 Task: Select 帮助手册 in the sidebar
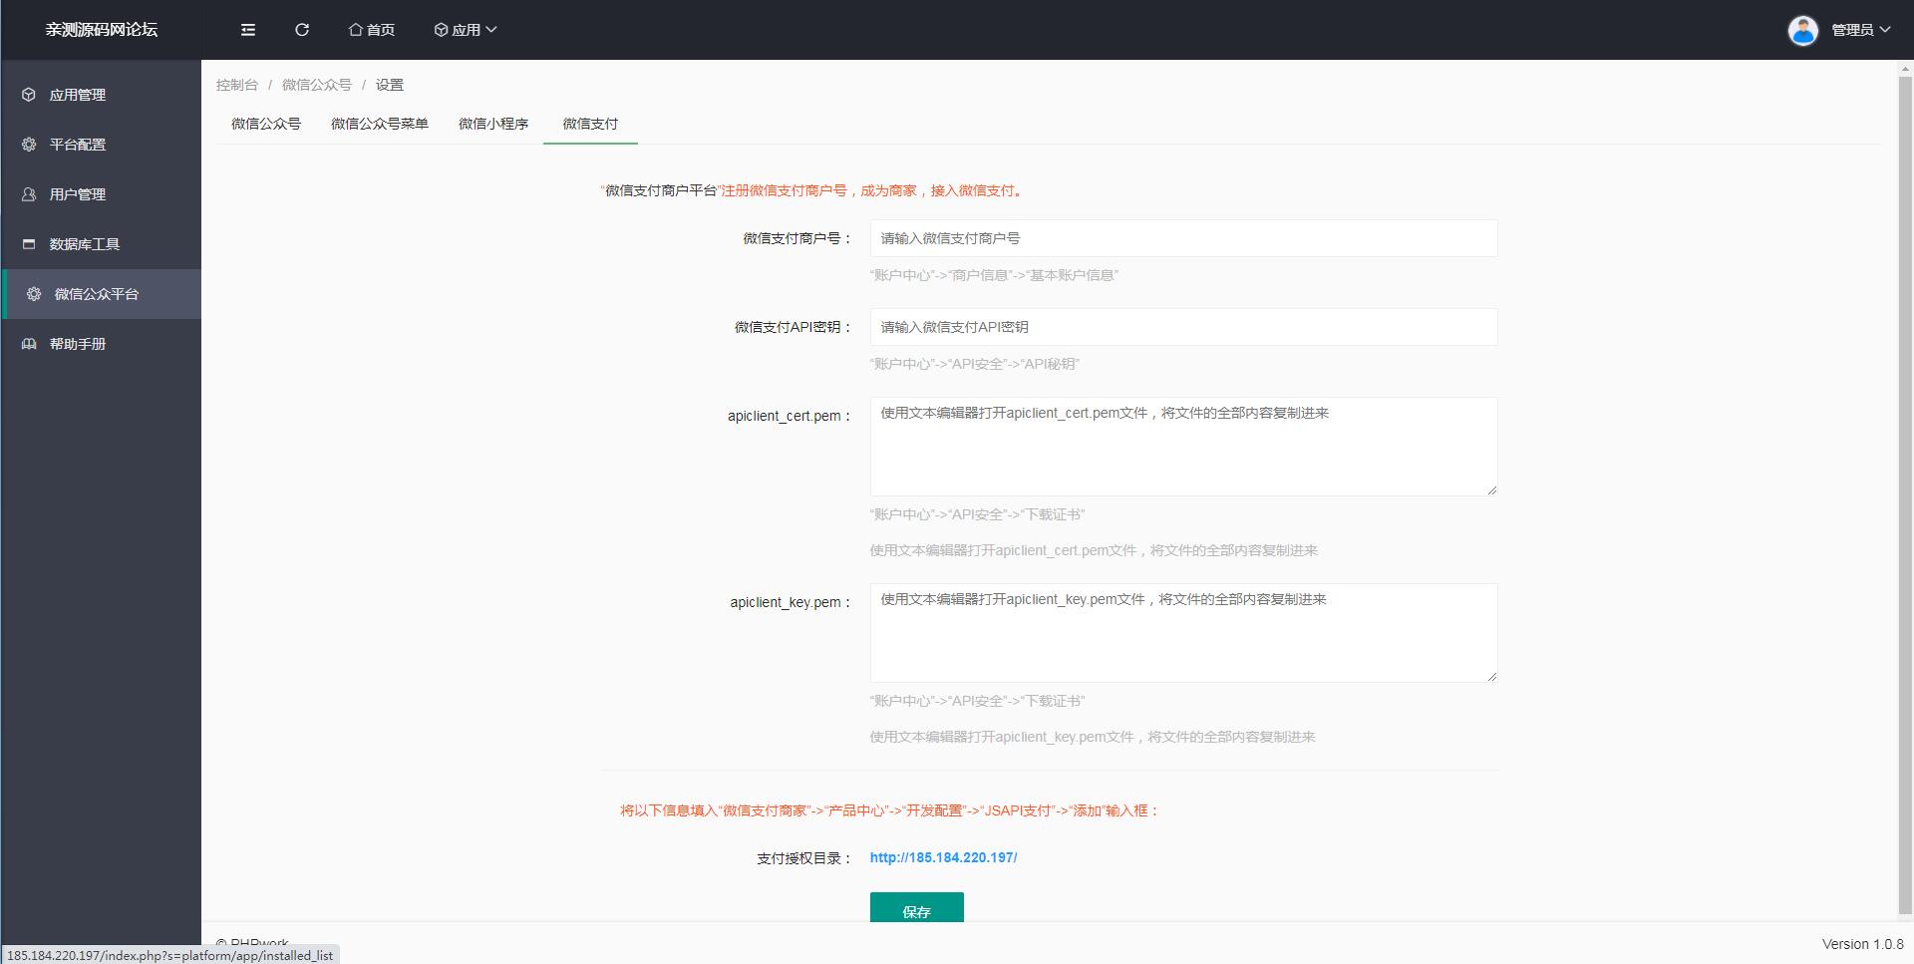pos(79,343)
